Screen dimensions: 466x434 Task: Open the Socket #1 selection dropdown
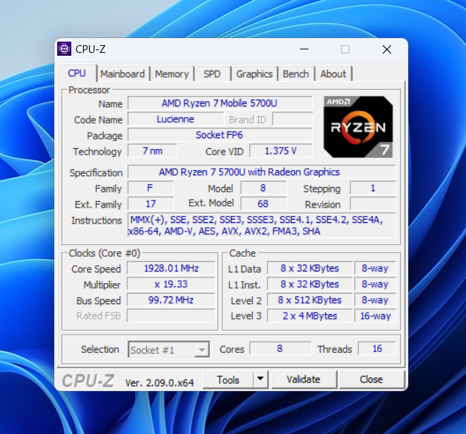[x=169, y=349]
